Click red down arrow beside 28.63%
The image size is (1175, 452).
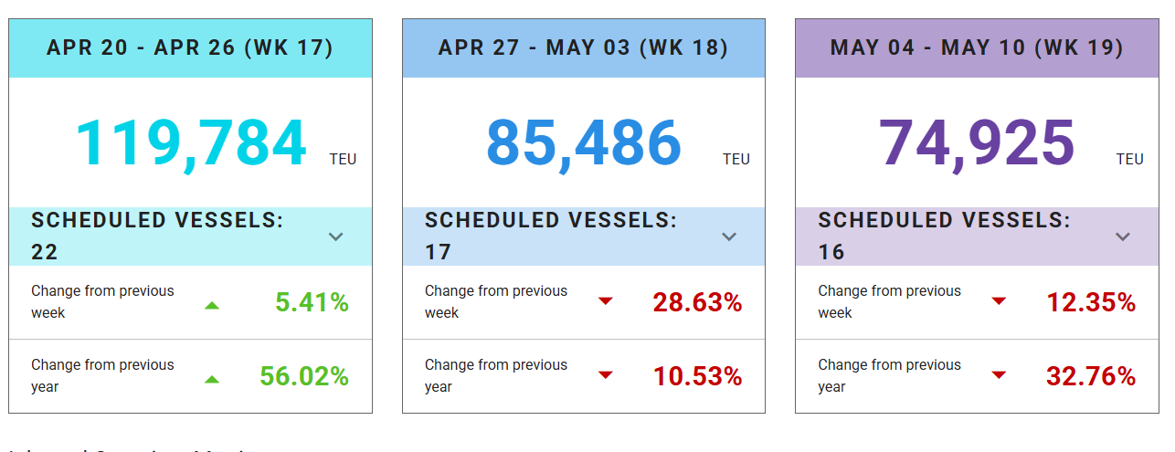pos(605,301)
